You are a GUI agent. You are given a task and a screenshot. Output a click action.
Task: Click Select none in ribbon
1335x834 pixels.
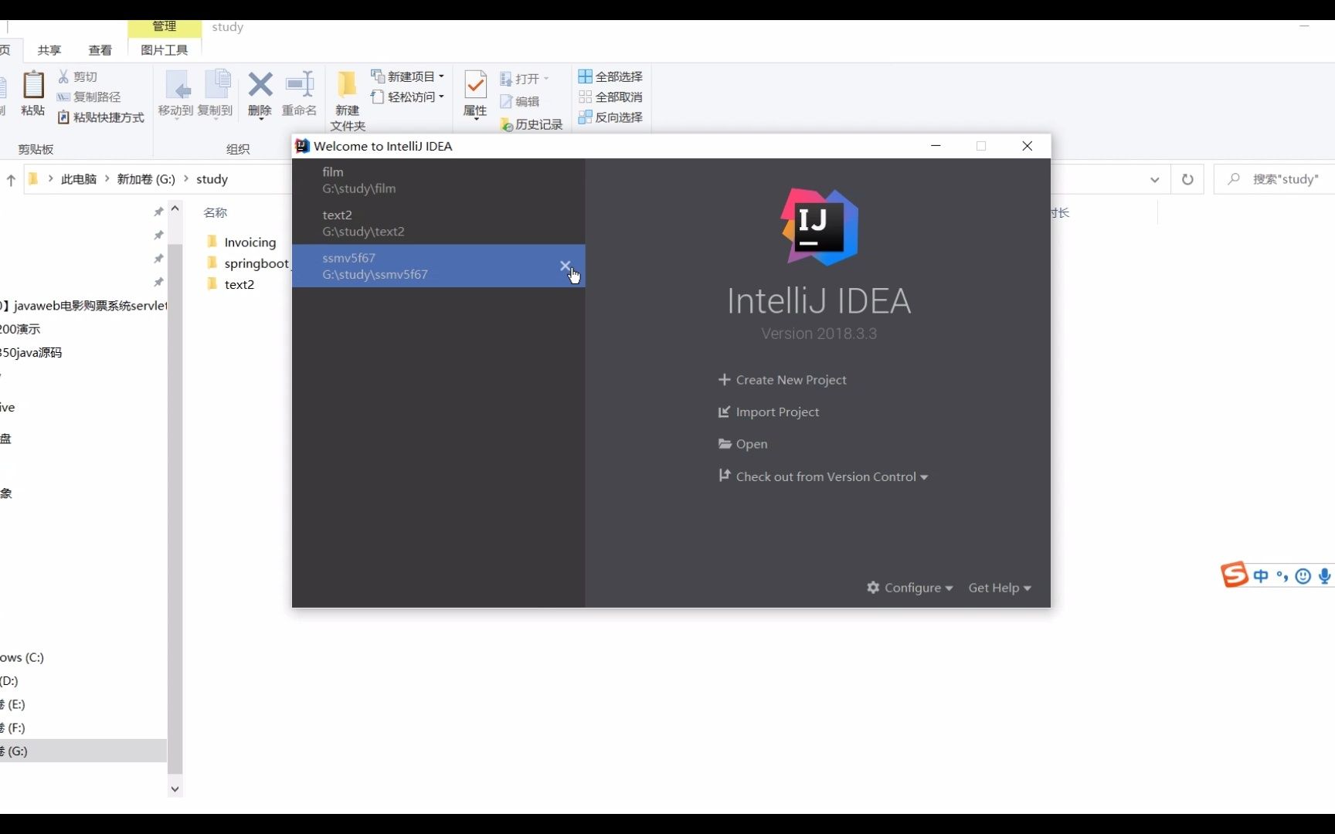[610, 97]
